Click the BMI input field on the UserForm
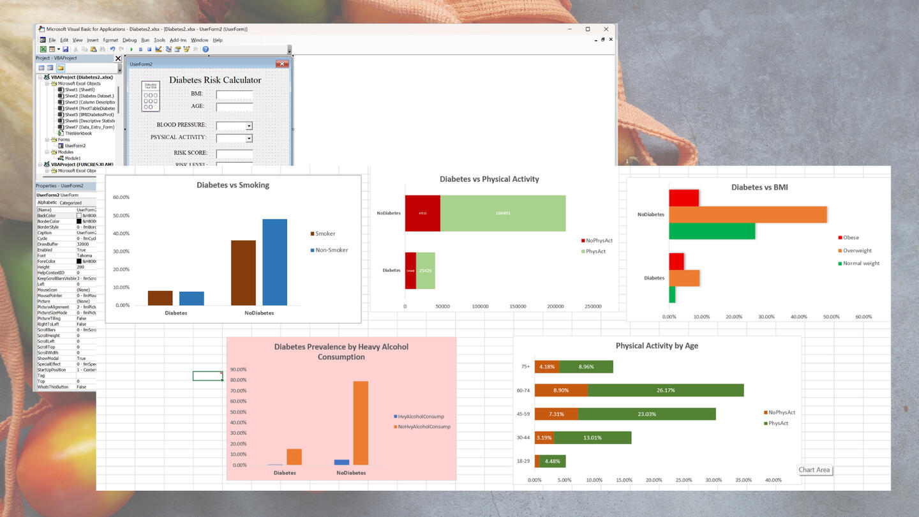Viewport: 919px width, 517px height. 234,94
